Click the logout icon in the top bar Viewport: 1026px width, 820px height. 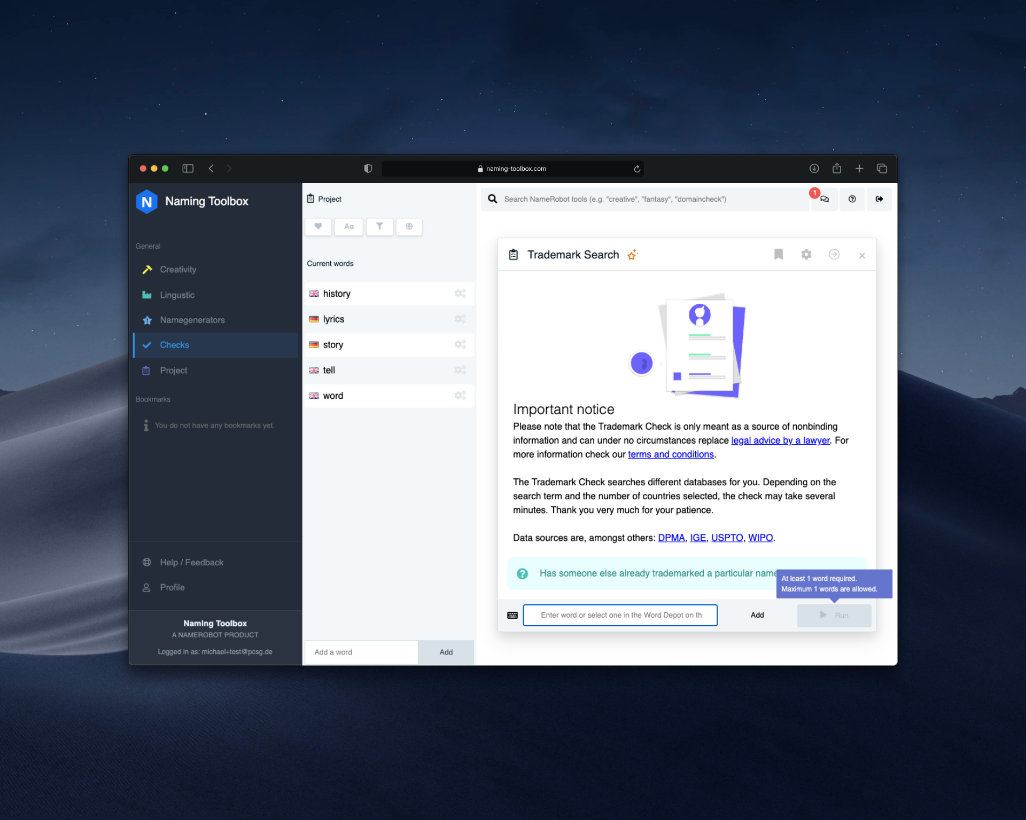tap(879, 199)
